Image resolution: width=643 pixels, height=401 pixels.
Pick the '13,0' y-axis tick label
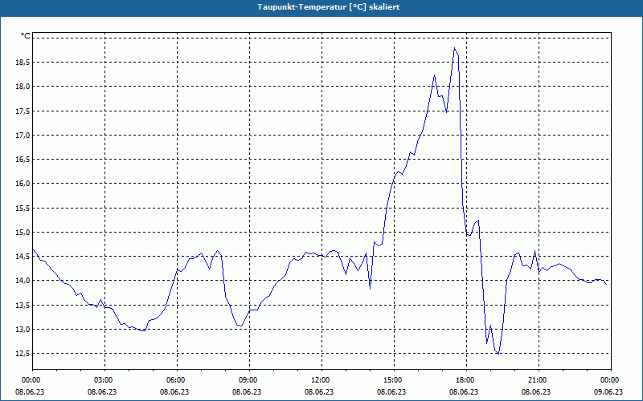[23, 329]
